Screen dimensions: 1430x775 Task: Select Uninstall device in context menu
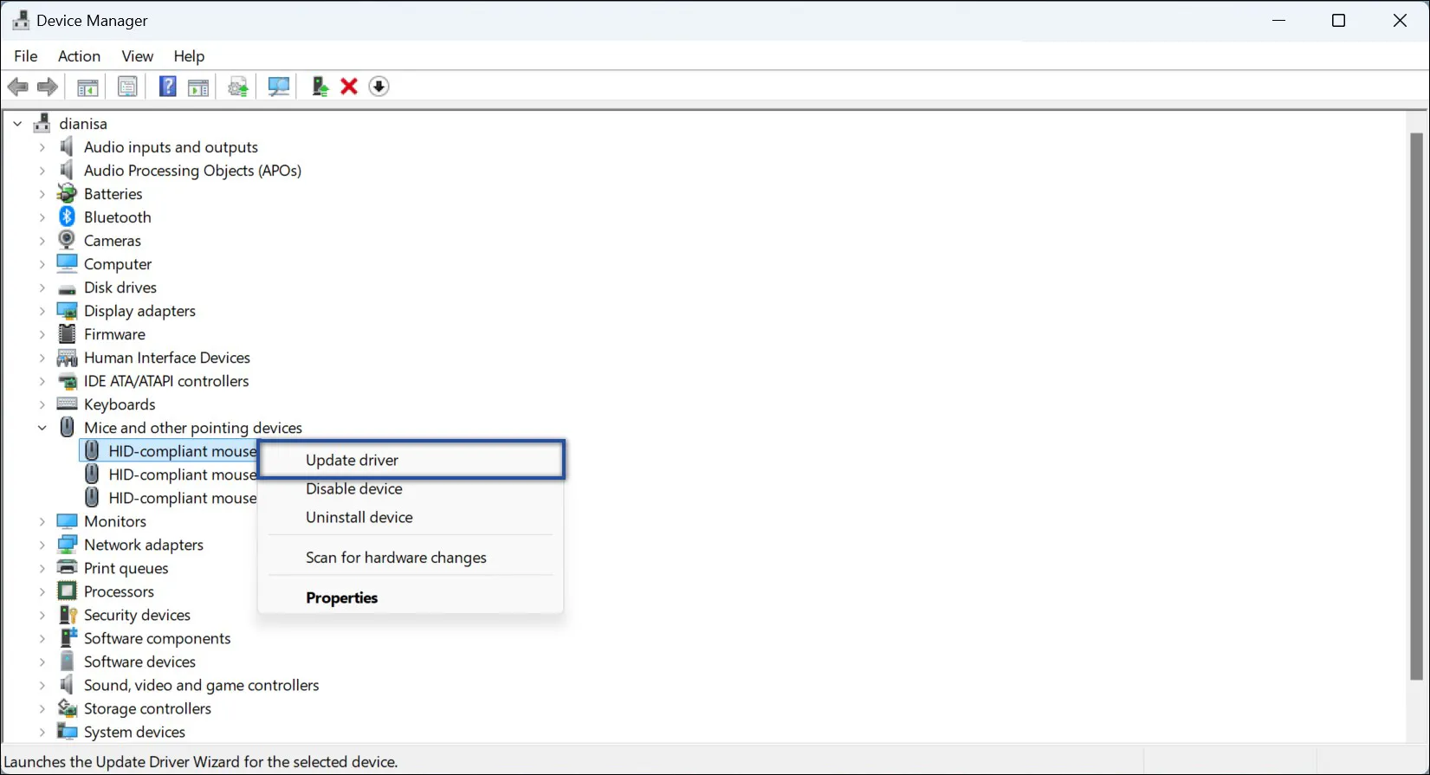pyautogui.click(x=359, y=517)
